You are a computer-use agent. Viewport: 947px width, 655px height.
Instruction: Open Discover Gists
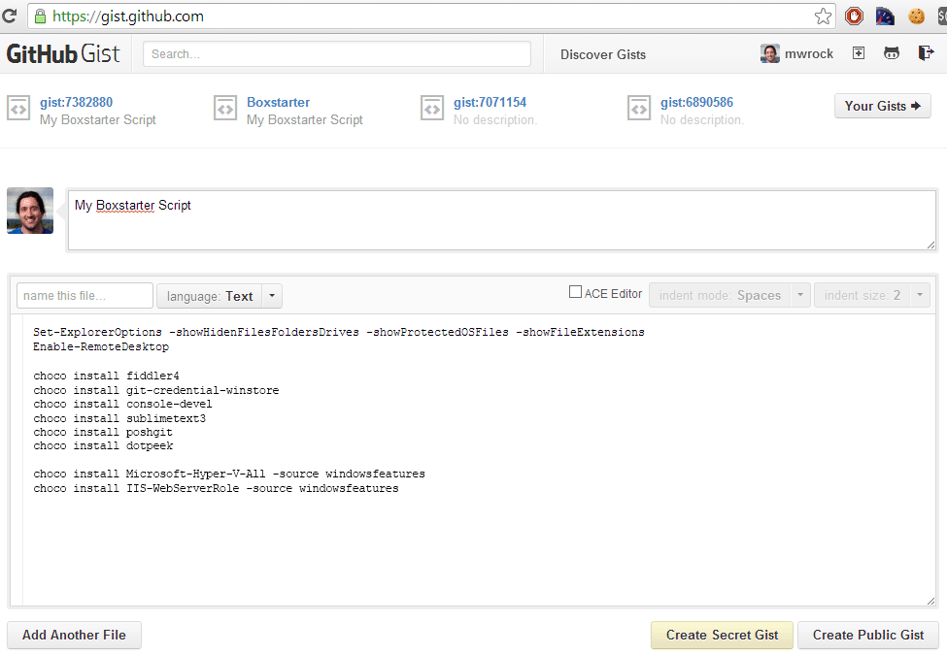603,55
